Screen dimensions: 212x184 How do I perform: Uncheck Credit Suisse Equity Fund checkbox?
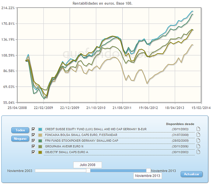click(33, 129)
